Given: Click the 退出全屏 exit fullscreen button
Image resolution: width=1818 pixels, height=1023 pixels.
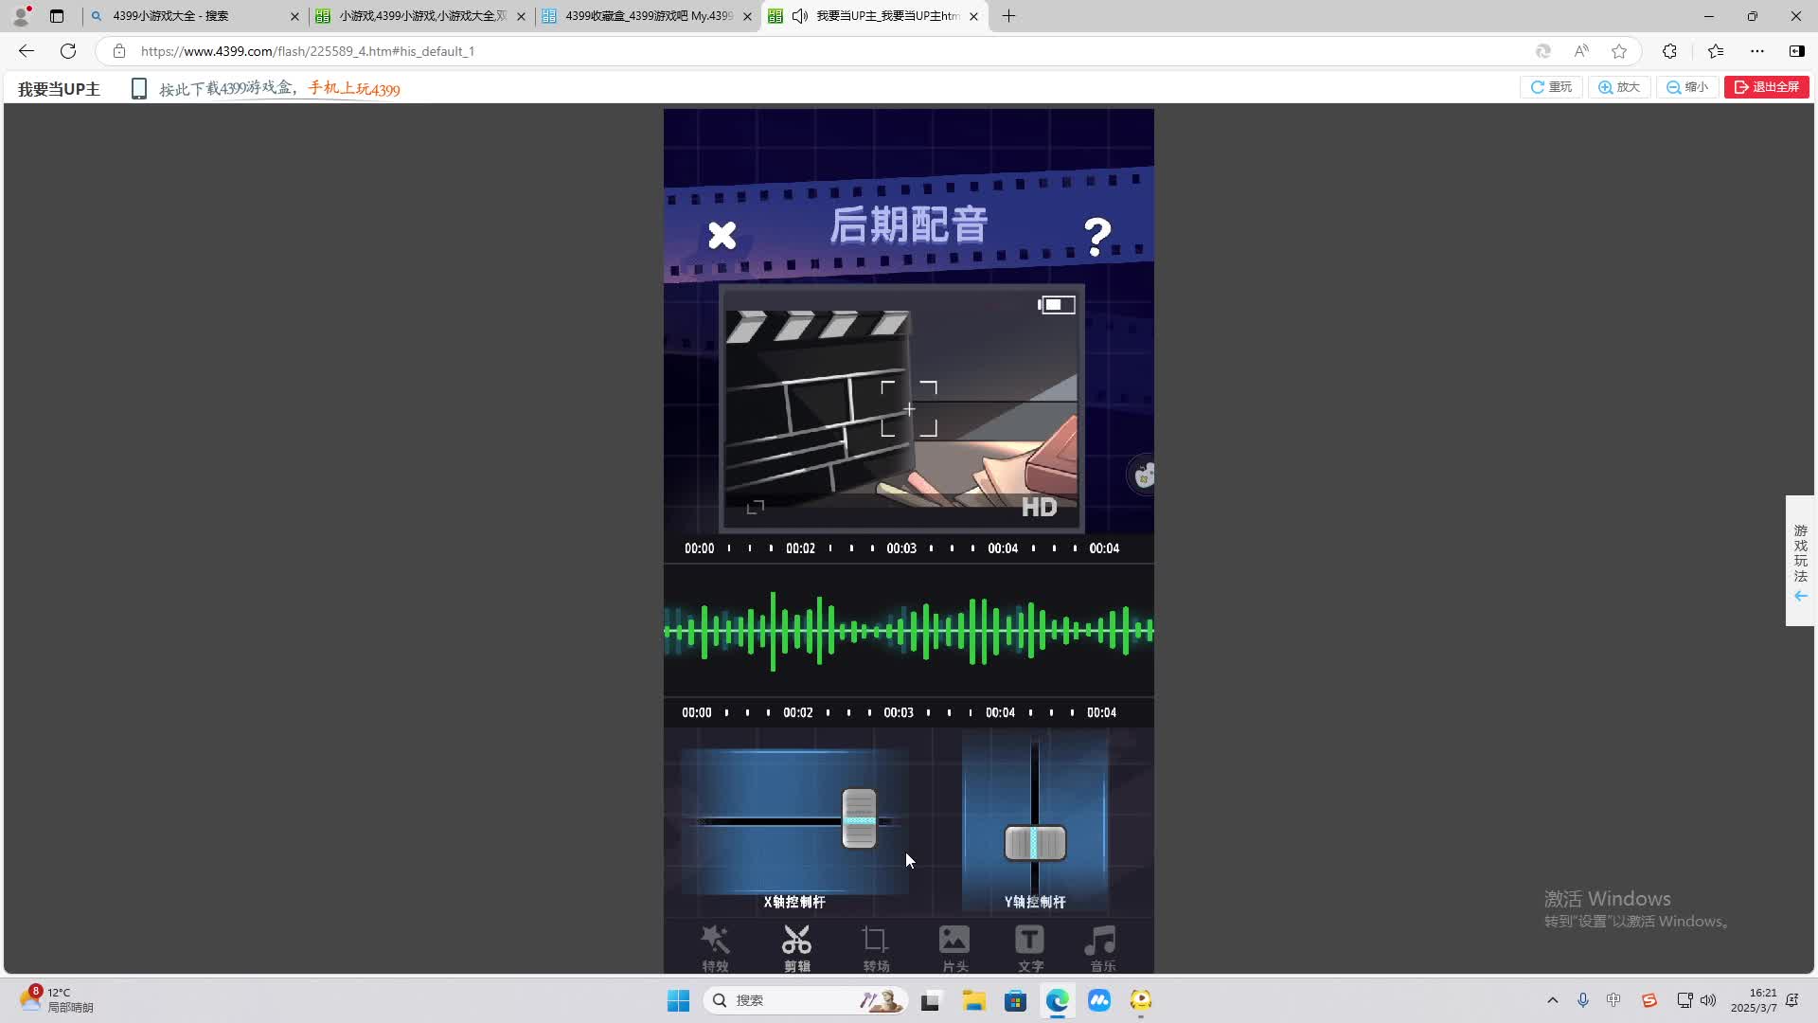Looking at the screenshot, I should pos(1767,86).
